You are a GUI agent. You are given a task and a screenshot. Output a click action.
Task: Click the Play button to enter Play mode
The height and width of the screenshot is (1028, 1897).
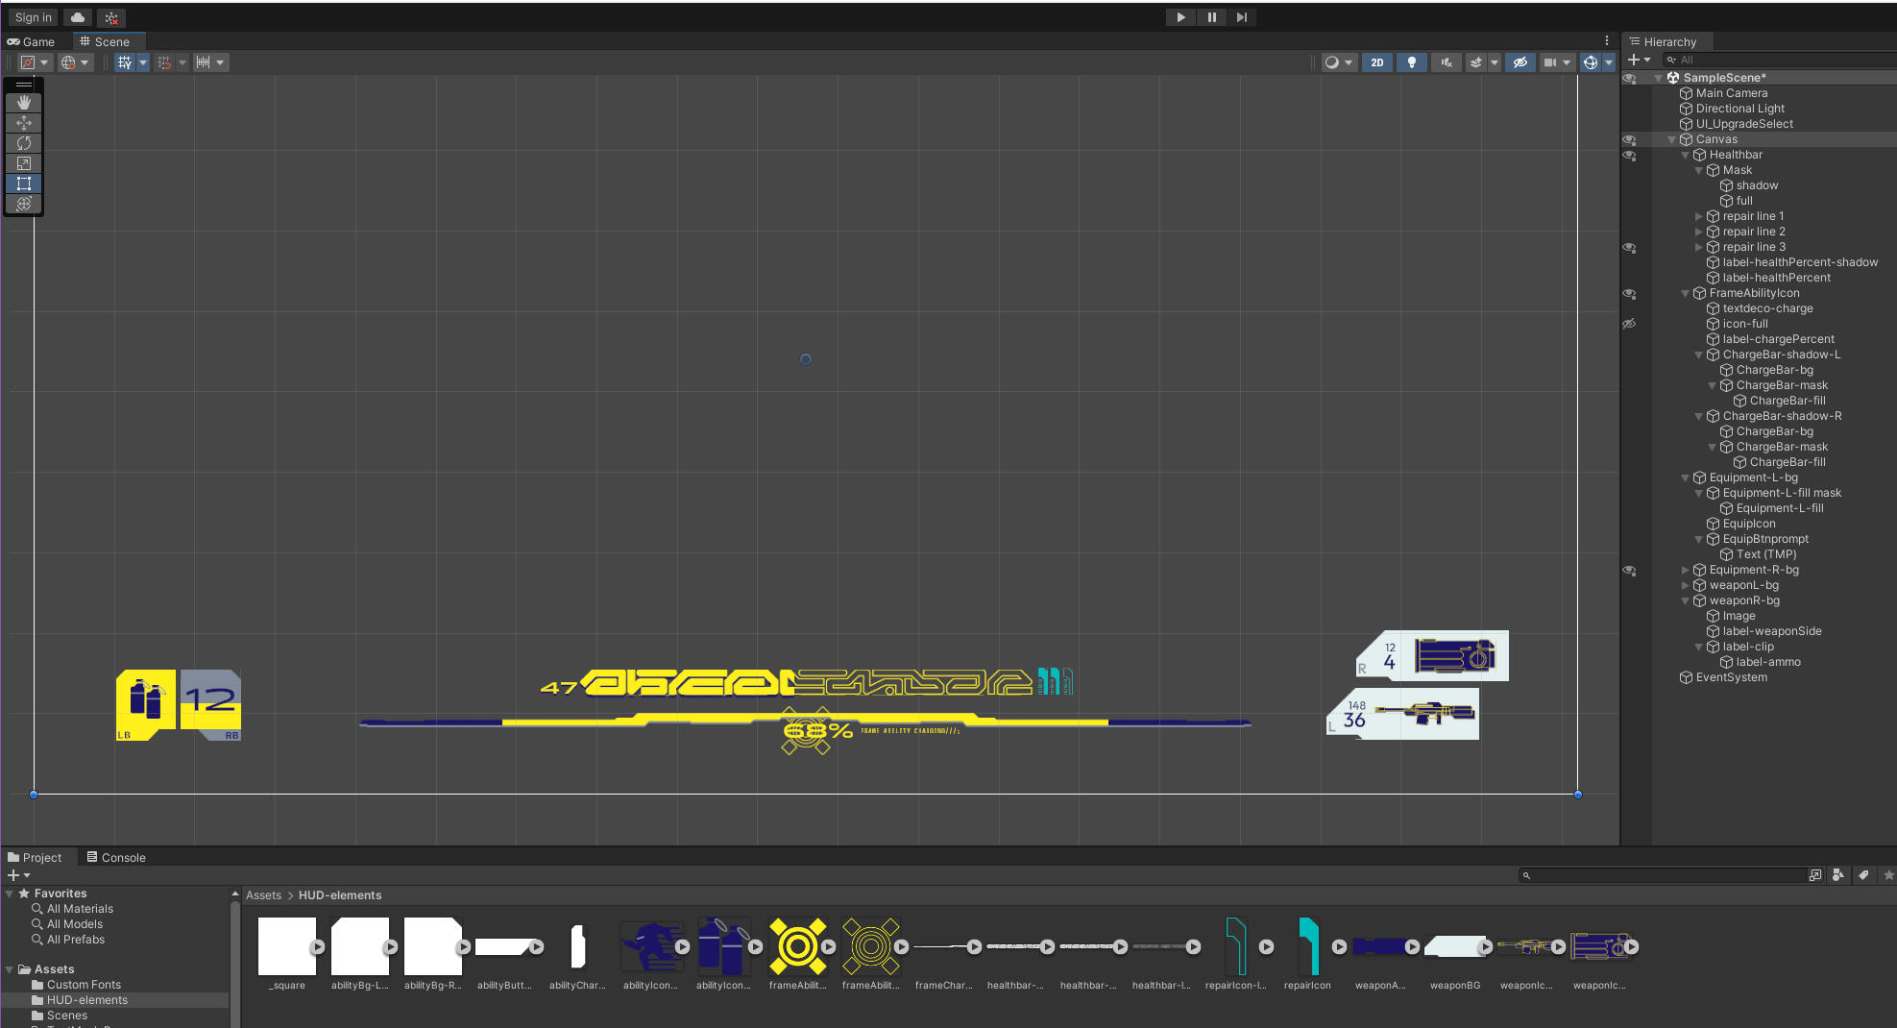click(x=1180, y=16)
